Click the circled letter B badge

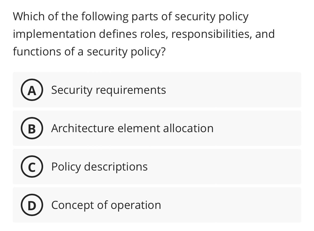coord(32,128)
